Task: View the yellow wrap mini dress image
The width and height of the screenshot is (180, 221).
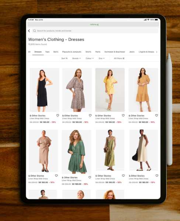Action: click(110, 90)
